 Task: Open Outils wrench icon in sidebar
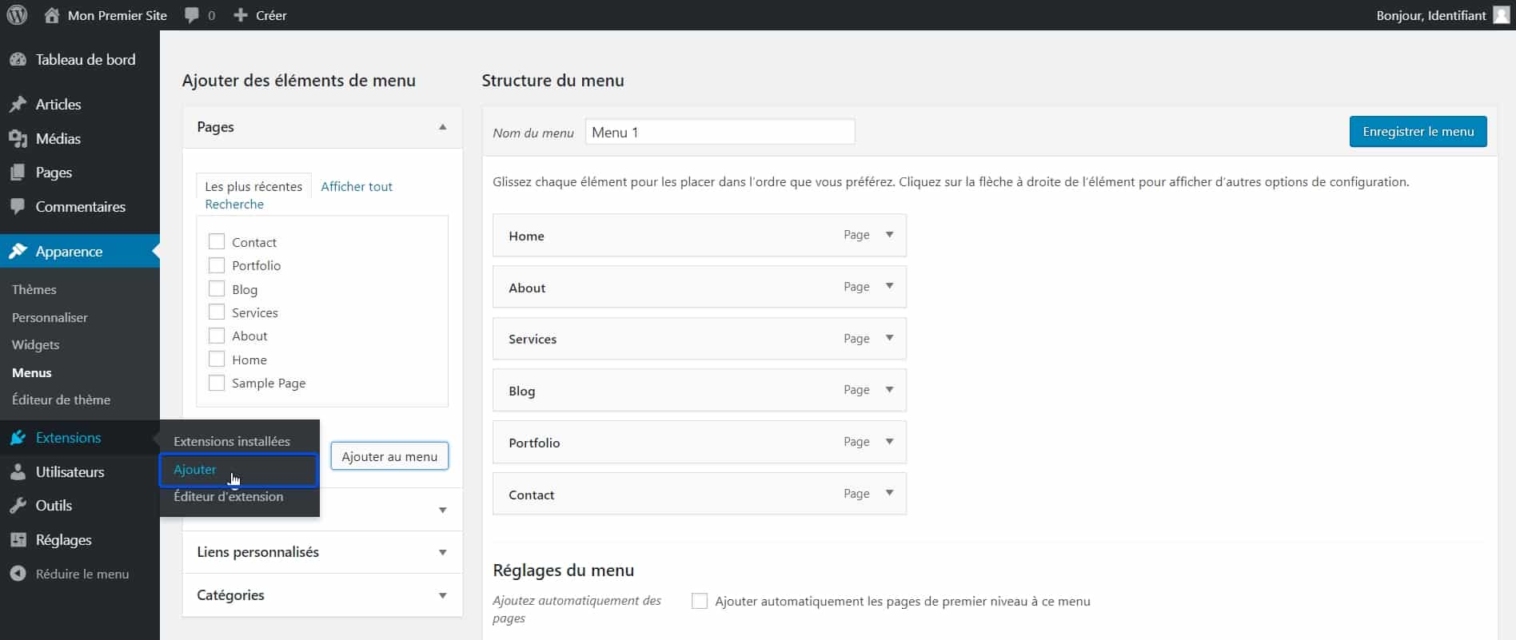pos(18,506)
